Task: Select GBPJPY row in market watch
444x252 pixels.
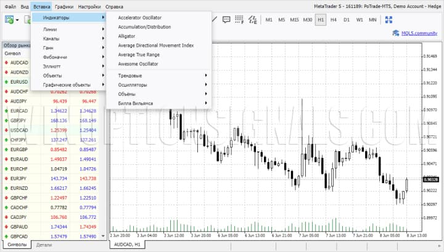Action: (19, 120)
